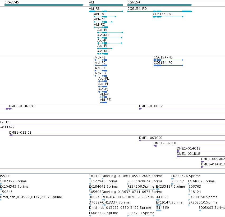Select the 506763 EST label
Image resolution: width=225 pixels, height=217 pixels.
tap(195, 187)
